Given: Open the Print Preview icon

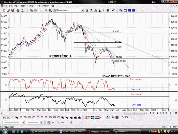Looking at the screenshot, I should coord(22,10).
